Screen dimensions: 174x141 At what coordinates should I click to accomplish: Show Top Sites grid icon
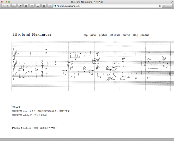(x=32, y=6)
